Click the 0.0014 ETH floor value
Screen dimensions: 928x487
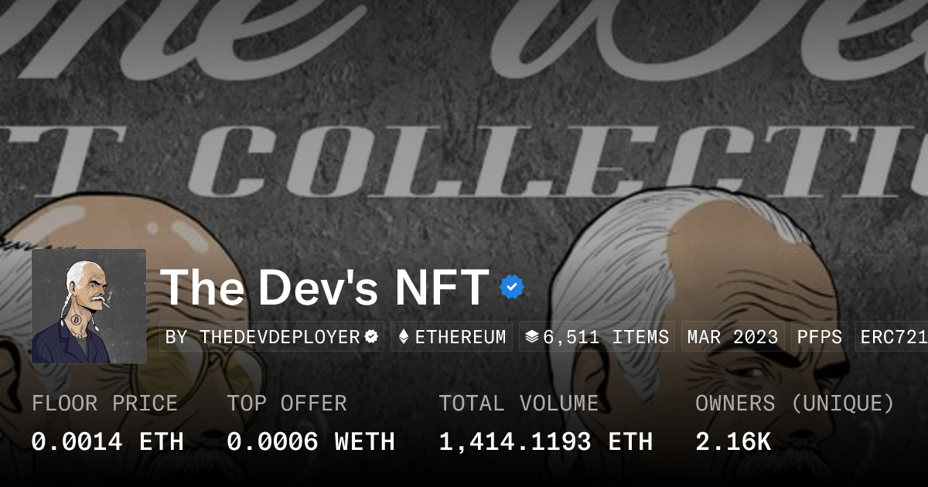click(x=107, y=442)
